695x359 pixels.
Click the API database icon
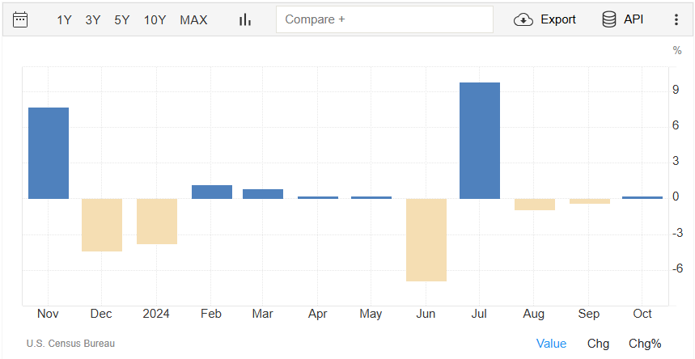click(x=609, y=19)
